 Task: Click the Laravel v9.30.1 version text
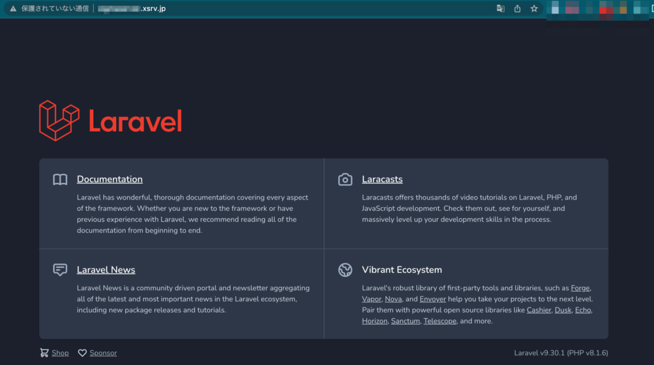[561, 353]
